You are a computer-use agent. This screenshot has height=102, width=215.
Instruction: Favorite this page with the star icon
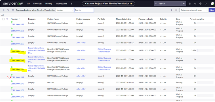click(x=131, y=4)
